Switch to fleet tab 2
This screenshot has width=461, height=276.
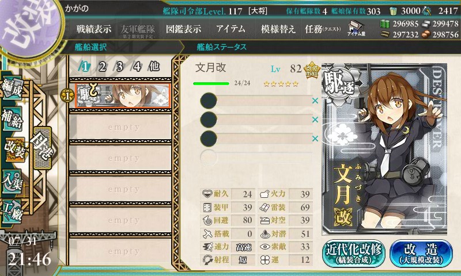[x=102, y=67]
